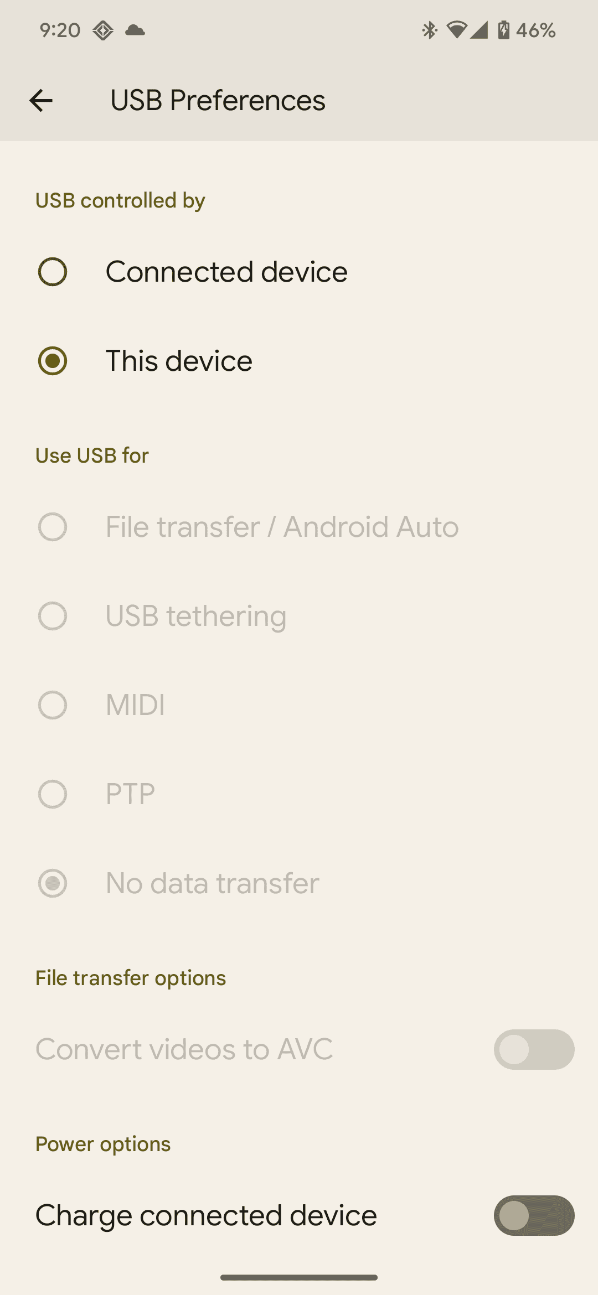Tap the Wi-Fi status icon
Image resolution: width=598 pixels, height=1295 pixels.
coord(457,30)
